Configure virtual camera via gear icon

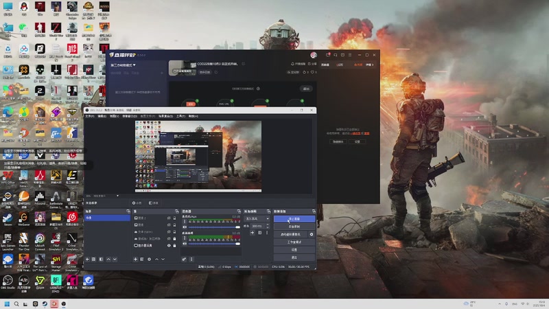click(x=312, y=234)
